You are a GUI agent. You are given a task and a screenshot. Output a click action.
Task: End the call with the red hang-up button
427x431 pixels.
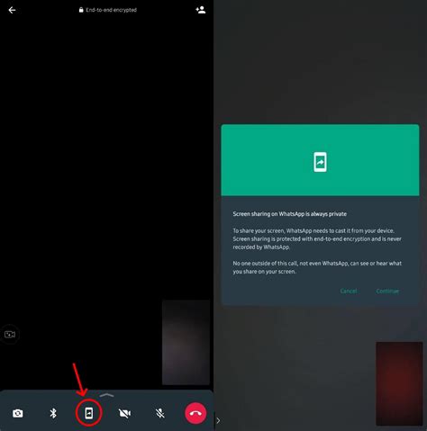coord(195,413)
